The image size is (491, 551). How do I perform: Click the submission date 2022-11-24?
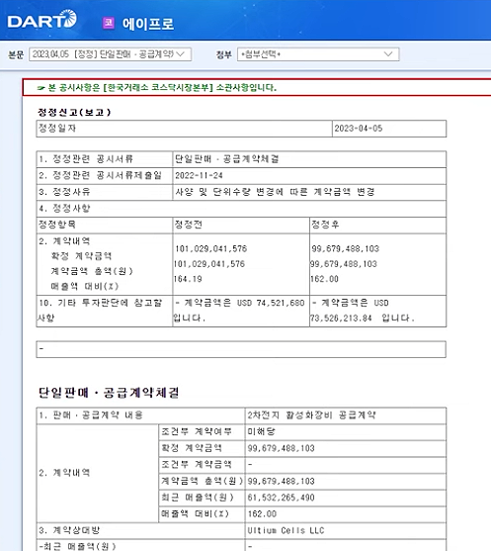[199, 175]
